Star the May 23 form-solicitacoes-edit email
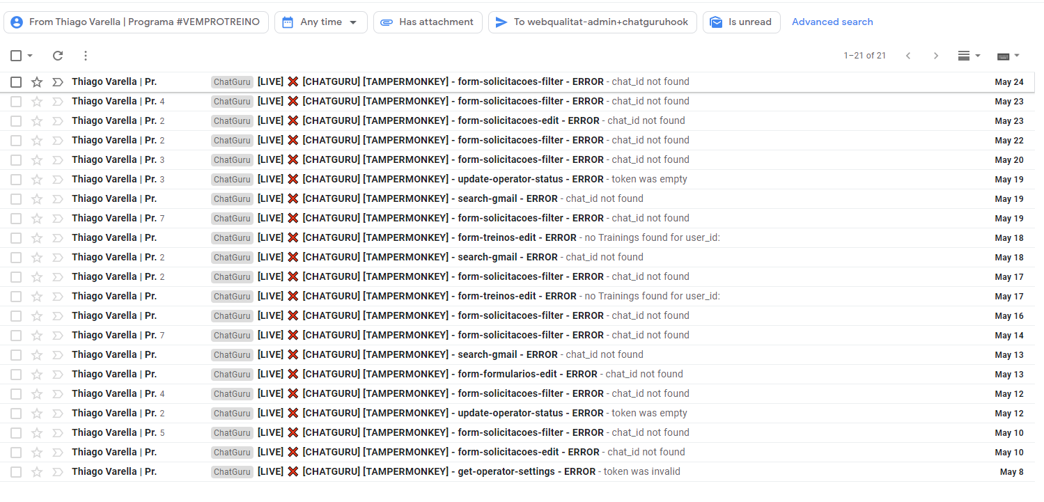 click(x=37, y=121)
